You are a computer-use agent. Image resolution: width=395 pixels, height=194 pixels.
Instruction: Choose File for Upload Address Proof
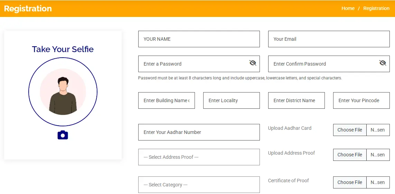tap(350, 155)
